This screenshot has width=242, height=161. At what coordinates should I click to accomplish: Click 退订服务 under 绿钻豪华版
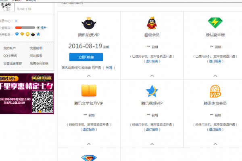click(215, 61)
